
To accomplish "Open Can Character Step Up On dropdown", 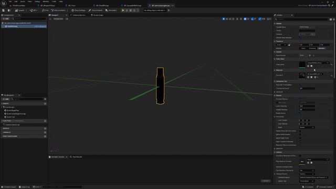I will click(x=307, y=170).
